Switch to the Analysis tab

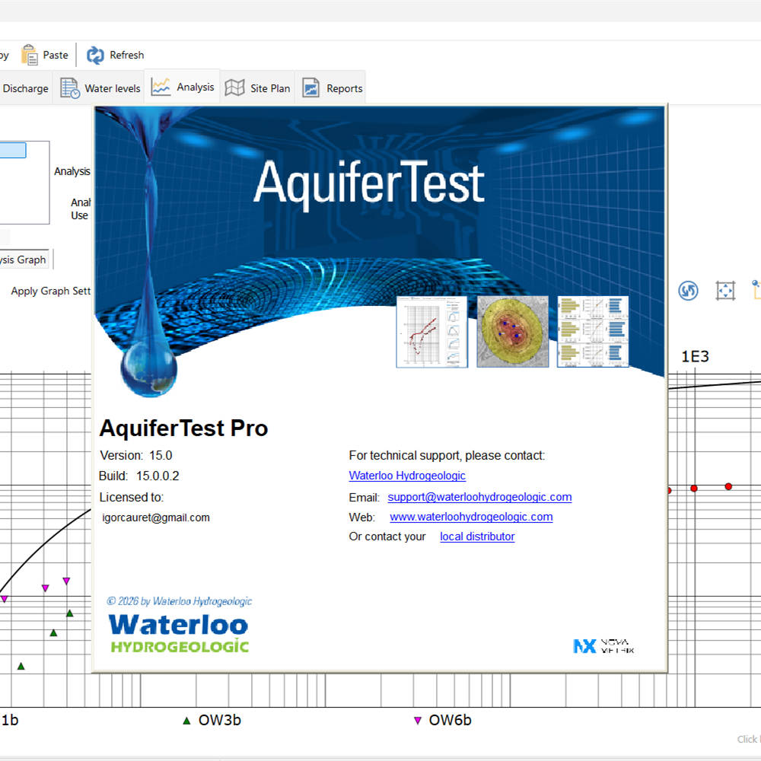(182, 86)
